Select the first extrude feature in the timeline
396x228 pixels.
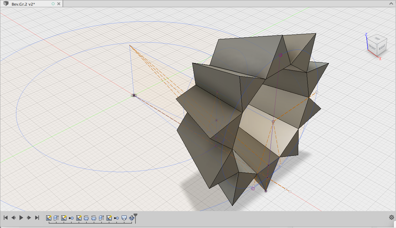(x=56, y=218)
